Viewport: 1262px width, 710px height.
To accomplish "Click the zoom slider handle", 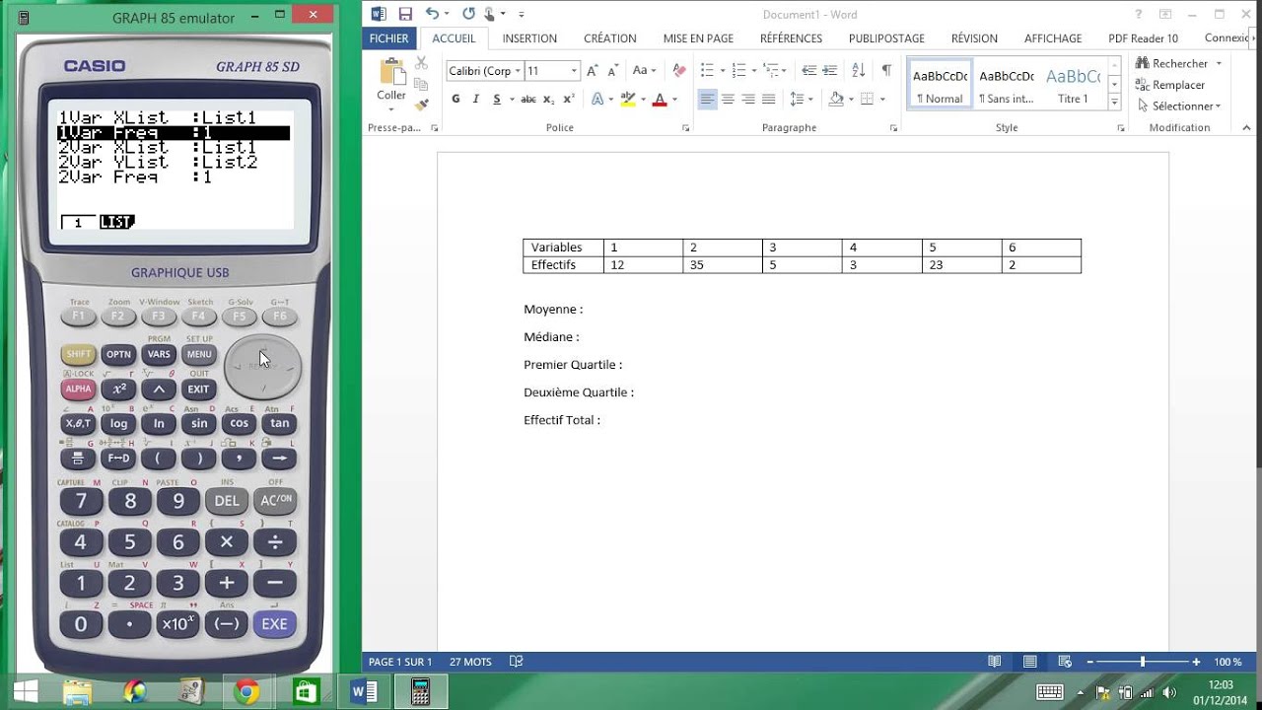I will coord(1143,662).
